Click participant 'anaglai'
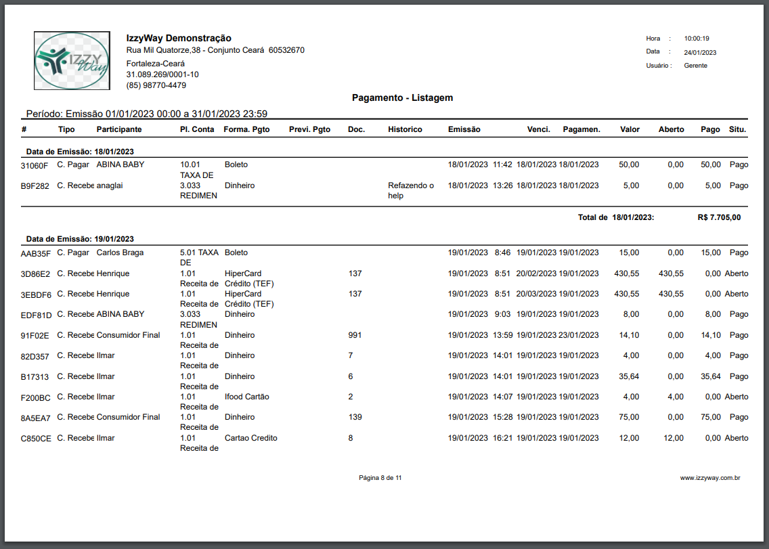Viewport: 769px width, 549px height. 110,185
